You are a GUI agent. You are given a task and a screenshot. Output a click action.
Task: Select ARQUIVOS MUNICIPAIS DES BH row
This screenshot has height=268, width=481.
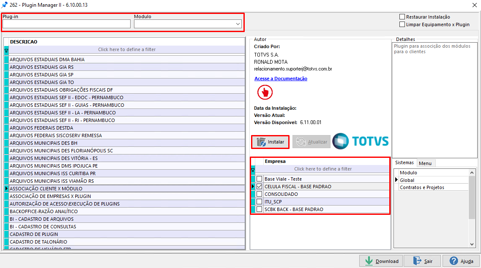pyautogui.click(x=127, y=143)
